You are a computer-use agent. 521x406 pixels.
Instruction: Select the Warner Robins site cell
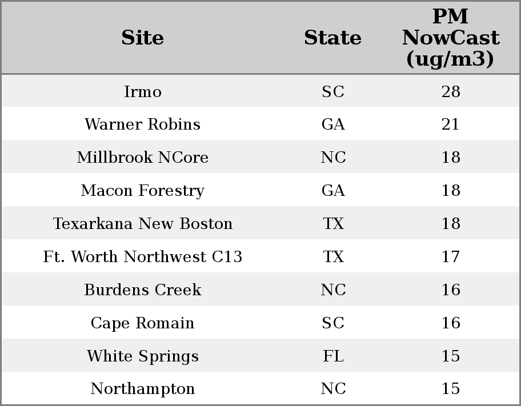142,124
